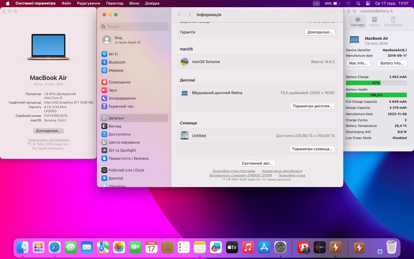Open Mail app in the Dock
Image resolution: width=414 pixels, height=259 pixels.
coord(87,248)
